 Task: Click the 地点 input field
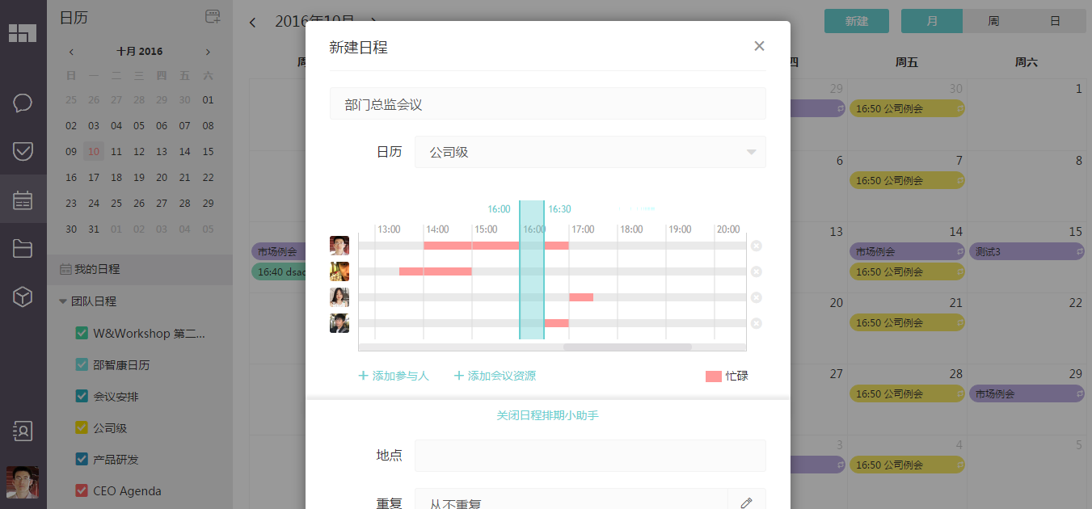(590, 456)
